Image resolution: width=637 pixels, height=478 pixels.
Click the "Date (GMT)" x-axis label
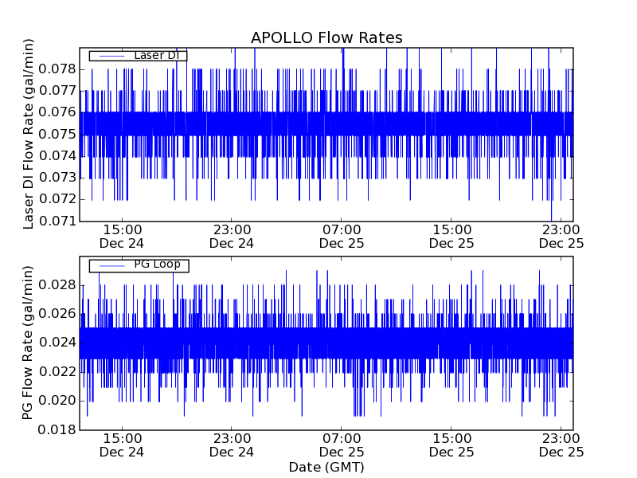point(326,467)
